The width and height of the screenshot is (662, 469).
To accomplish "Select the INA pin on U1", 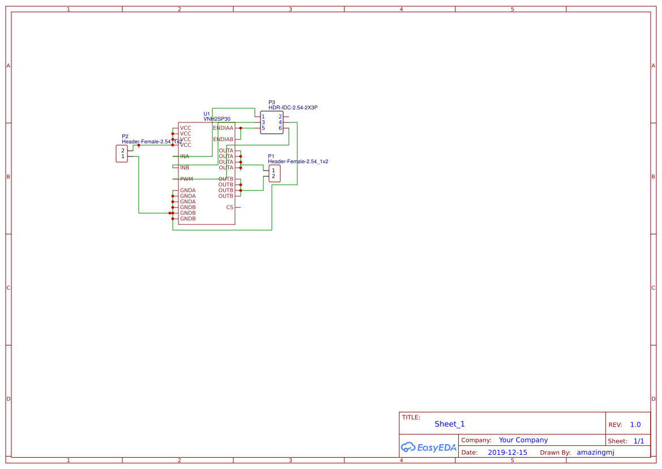I will (x=185, y=156).
